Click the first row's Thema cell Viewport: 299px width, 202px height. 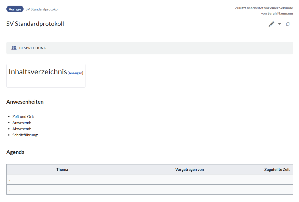coord(62,180)
